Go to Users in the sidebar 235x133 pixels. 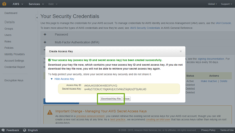(8, 35)
